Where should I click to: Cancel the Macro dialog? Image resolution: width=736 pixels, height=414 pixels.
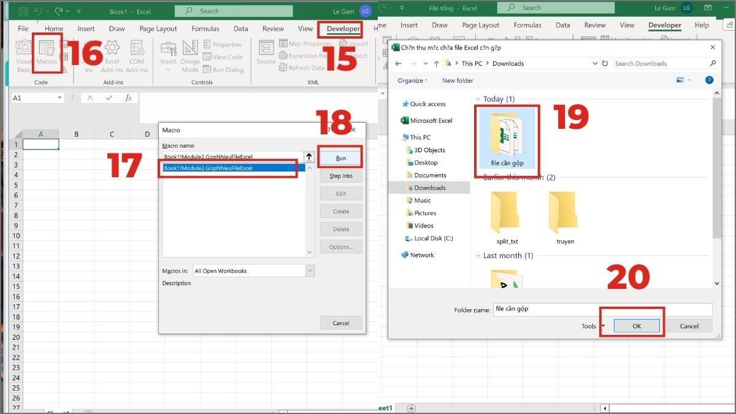click(341, 323)
